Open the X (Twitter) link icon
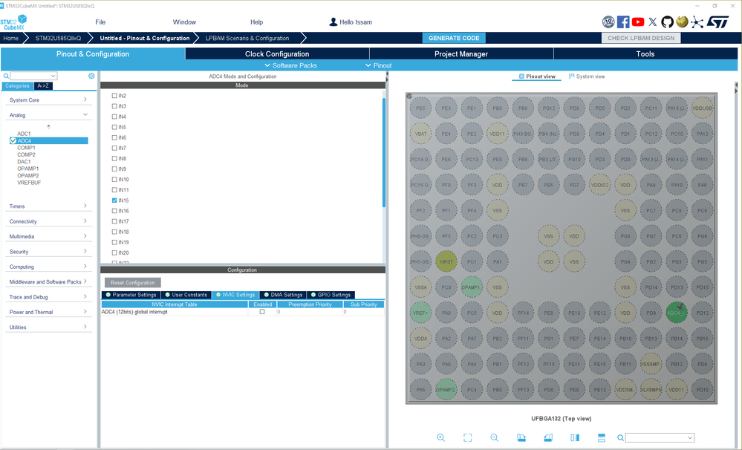 click(653, 22)
